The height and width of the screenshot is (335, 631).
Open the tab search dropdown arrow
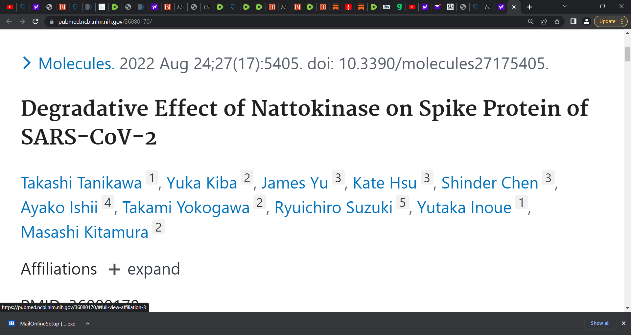[x=565, y=6]
